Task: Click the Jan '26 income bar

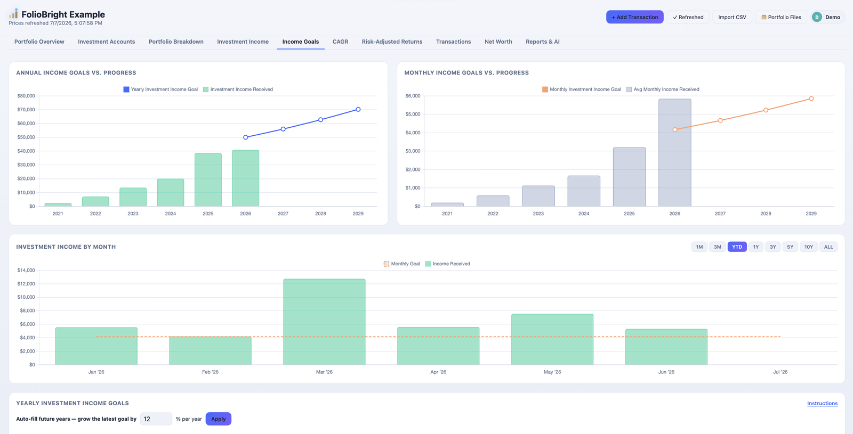Action: pos(96,346)
